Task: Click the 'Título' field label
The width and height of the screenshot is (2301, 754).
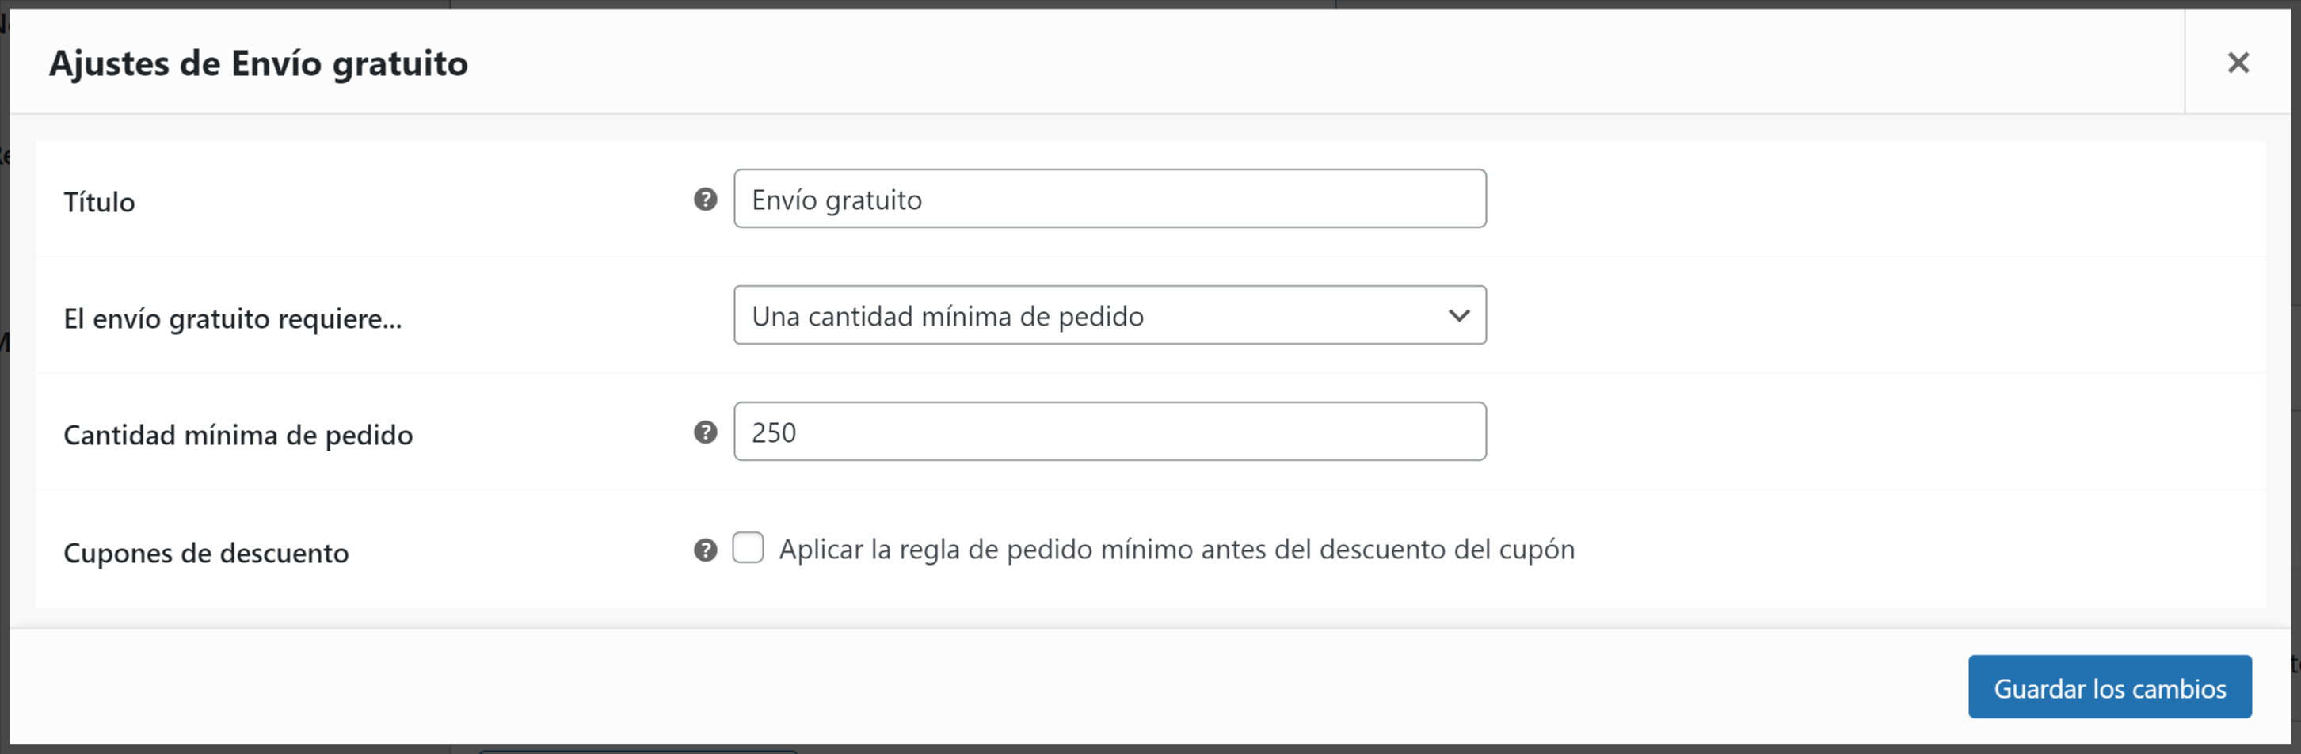Action: pos(99,202)
